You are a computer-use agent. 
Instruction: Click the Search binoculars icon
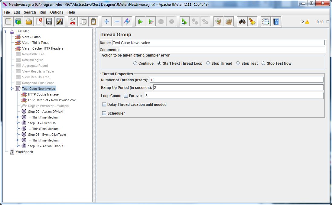click(242, 21)
